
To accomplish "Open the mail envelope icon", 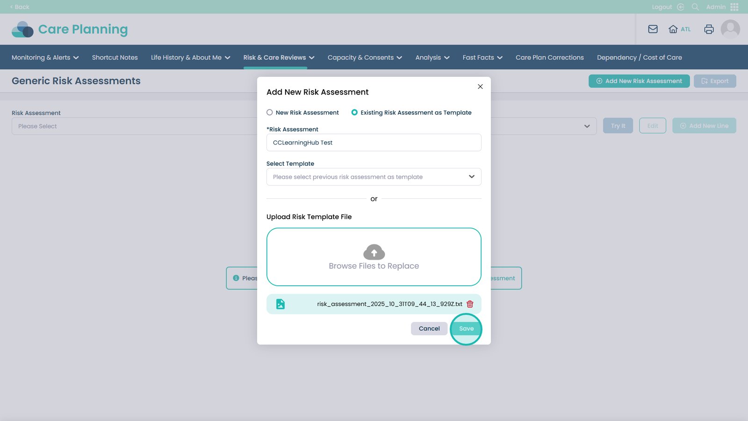I will pos(653,29).
